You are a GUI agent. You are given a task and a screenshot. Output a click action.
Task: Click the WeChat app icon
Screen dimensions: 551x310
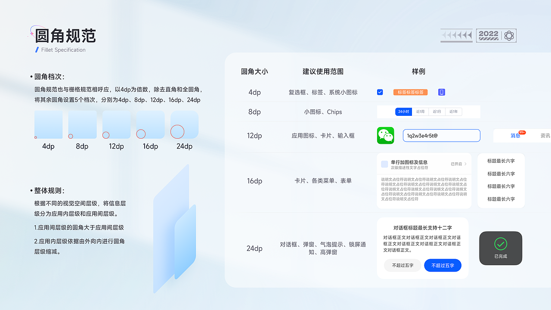point(385,135)
